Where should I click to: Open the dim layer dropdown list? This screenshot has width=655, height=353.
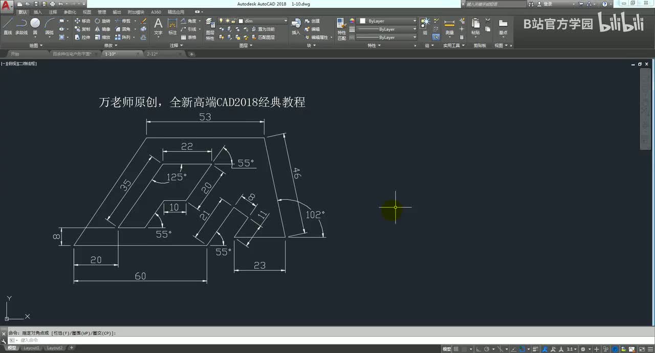pyautogui.click(x=286, y=21)
